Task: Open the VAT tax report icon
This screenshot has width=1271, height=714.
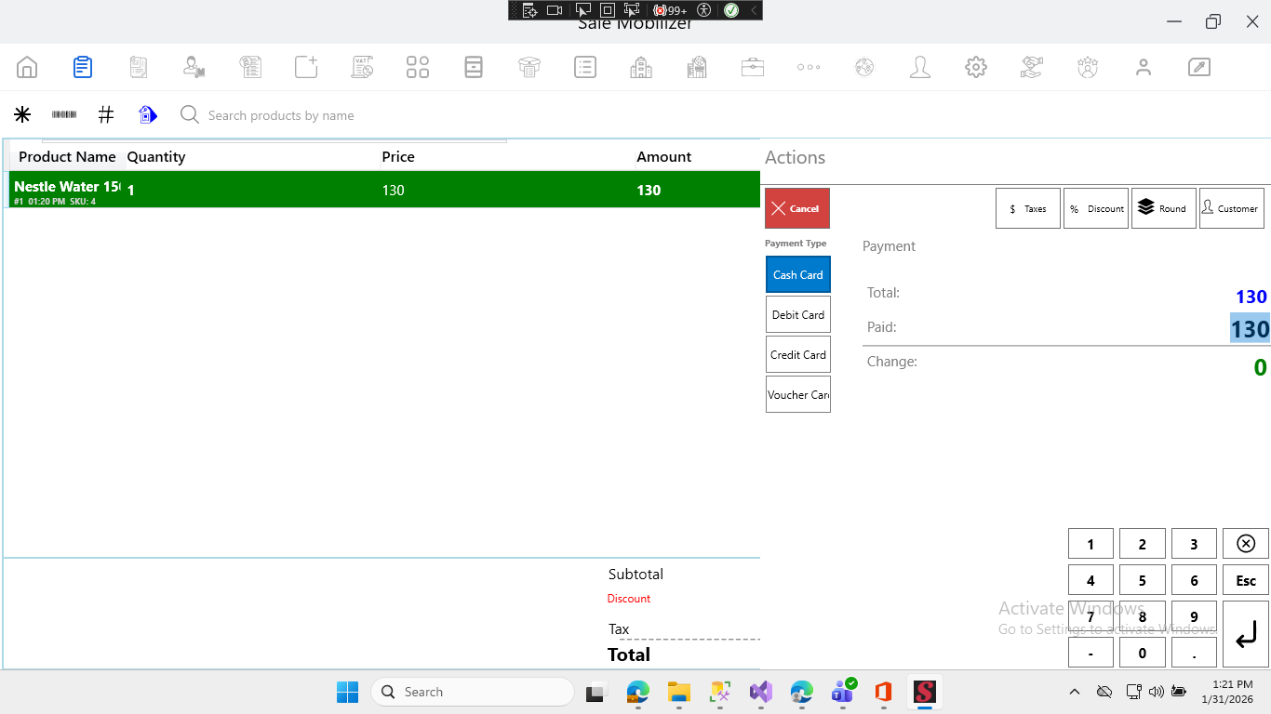Action: [361, 67]
